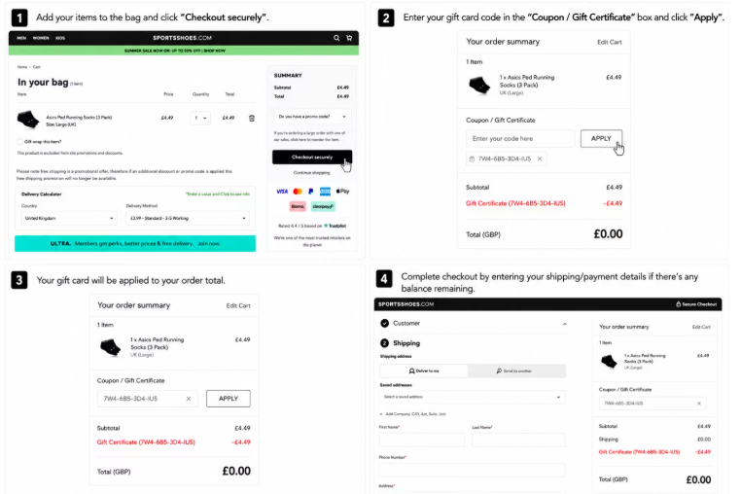Select the Send to another option
Viewport: 741px width, 494px height.
tap(516, 371)
